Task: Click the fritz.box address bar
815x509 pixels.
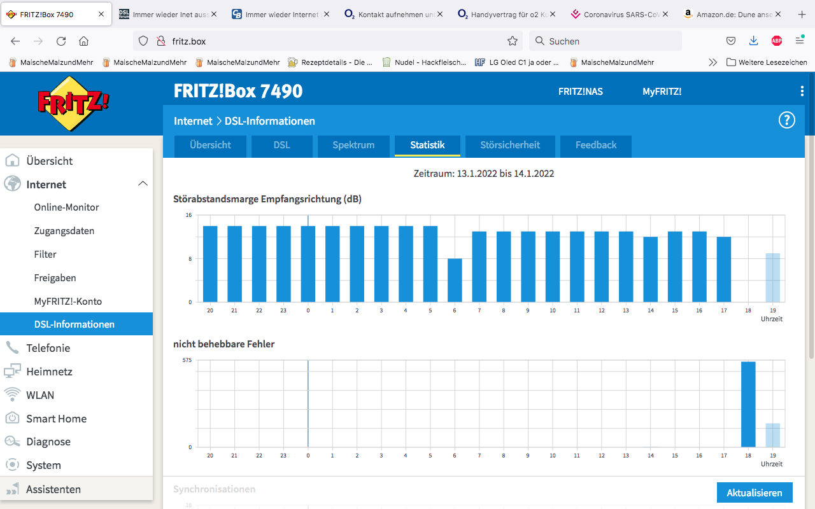Action: (x=328, y=41)
